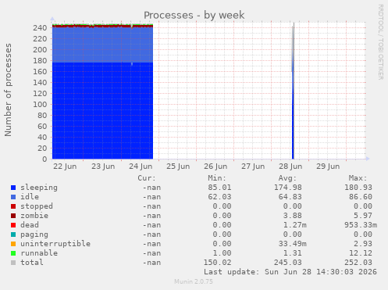Click total min value 150.02

[x=217, y=263]
